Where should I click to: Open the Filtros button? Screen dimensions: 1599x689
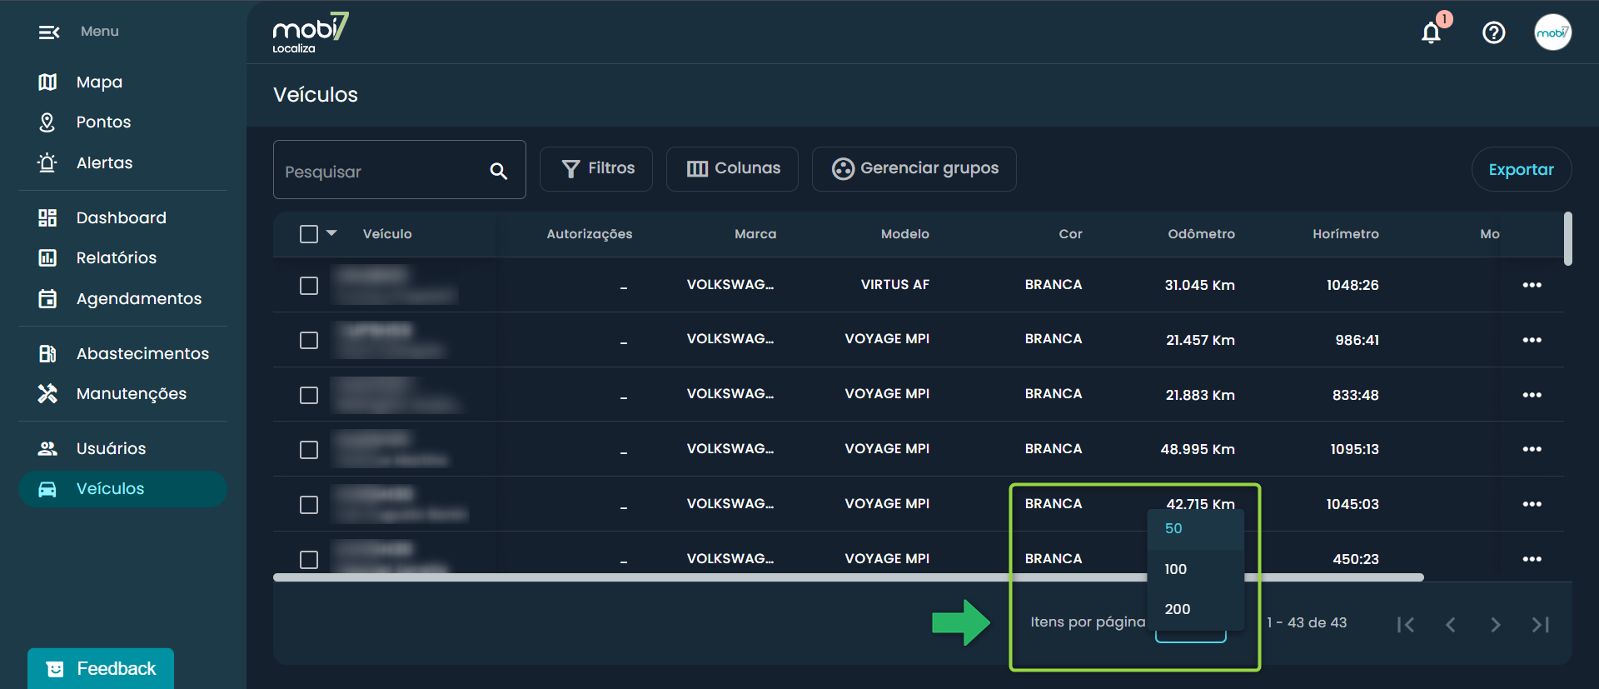coord(596,169)
